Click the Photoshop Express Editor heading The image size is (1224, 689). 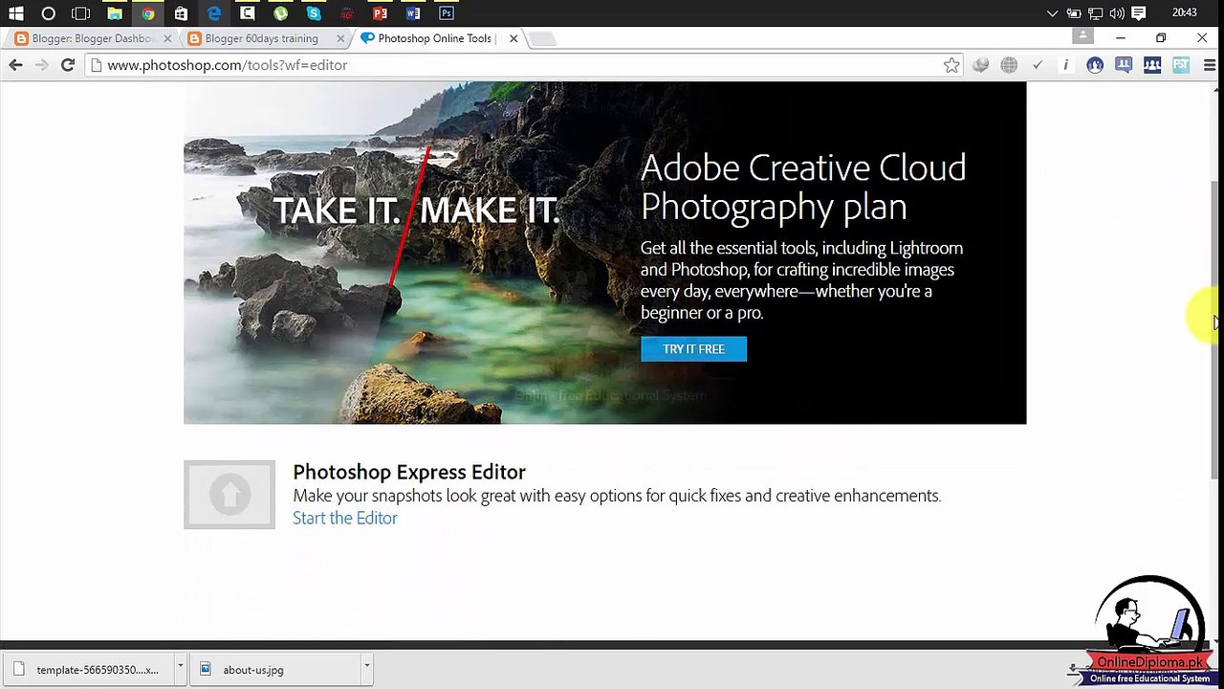409,472
